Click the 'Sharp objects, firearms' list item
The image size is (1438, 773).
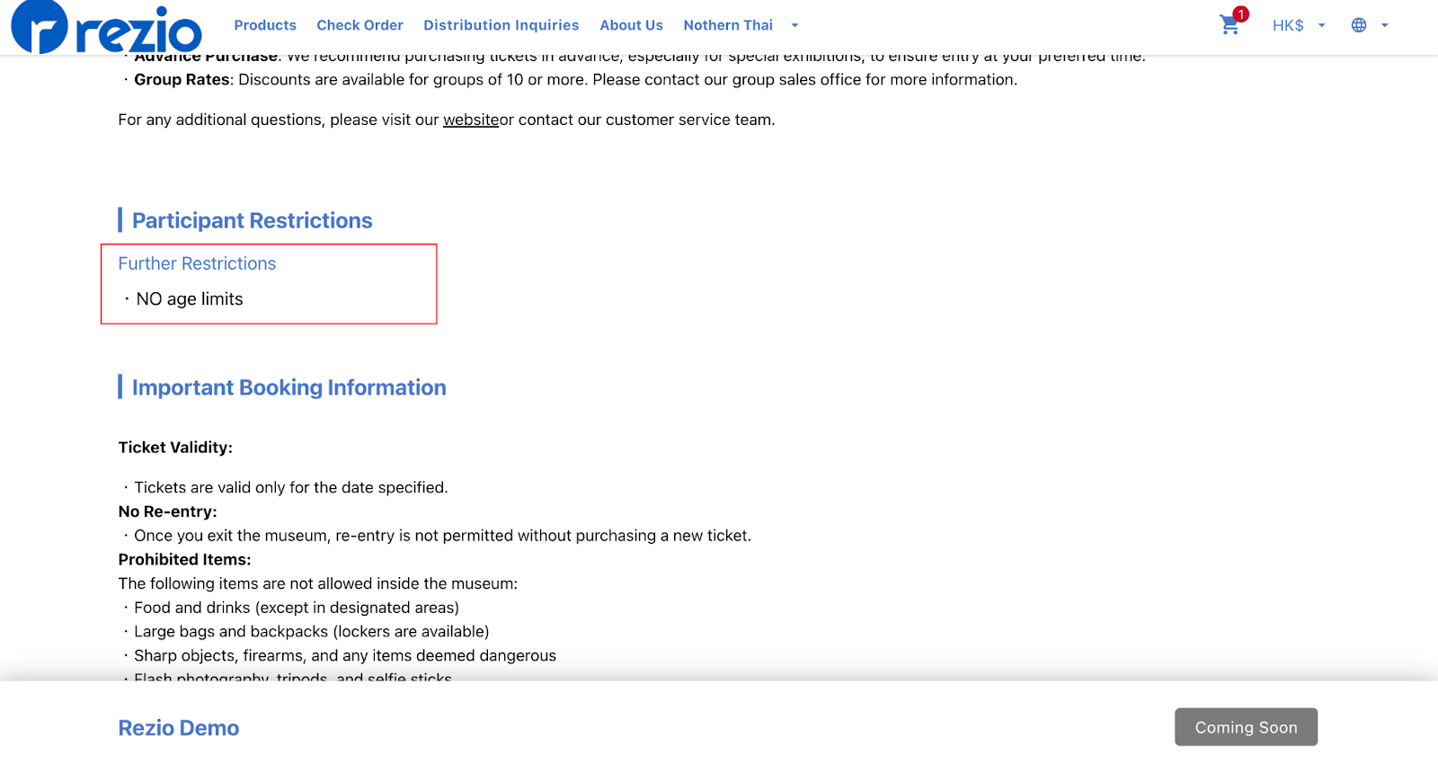point(345,656)
